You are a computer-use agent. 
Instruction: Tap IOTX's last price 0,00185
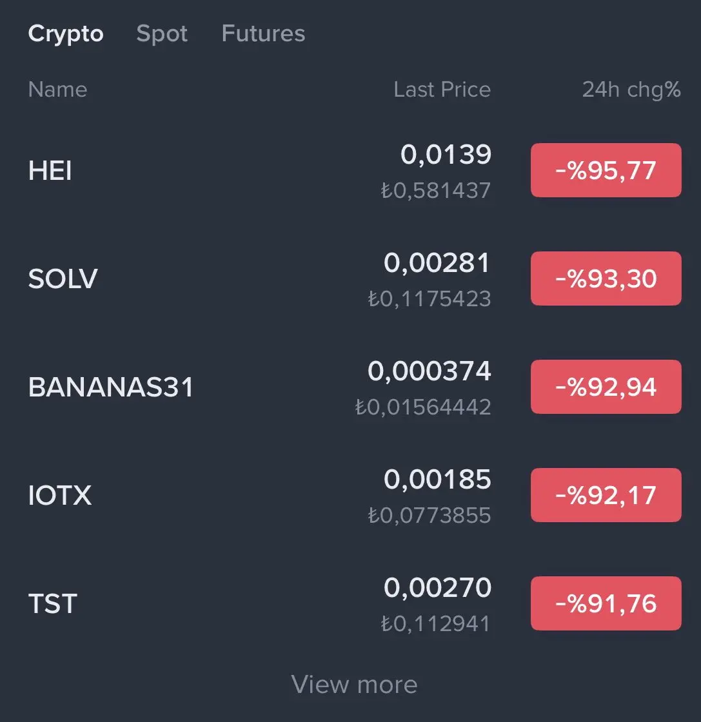[437, 480]
